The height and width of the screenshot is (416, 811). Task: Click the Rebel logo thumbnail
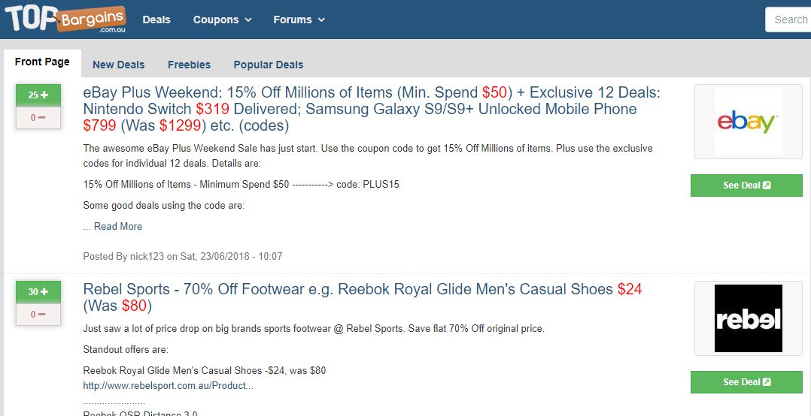click(x=748, y=318)
